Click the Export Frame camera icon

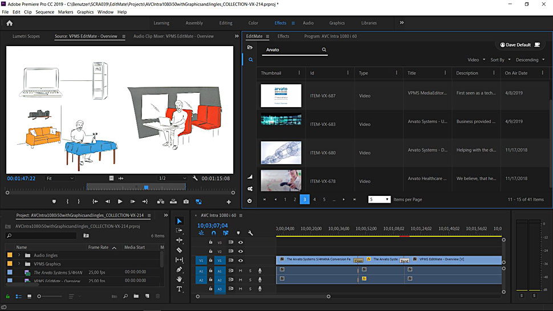pos(186,202)
